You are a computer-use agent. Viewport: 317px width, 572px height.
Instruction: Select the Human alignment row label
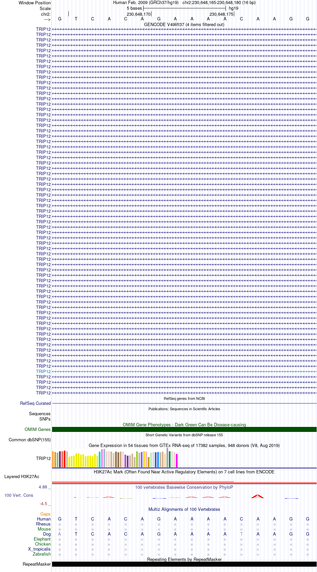[x=44, y=519]
